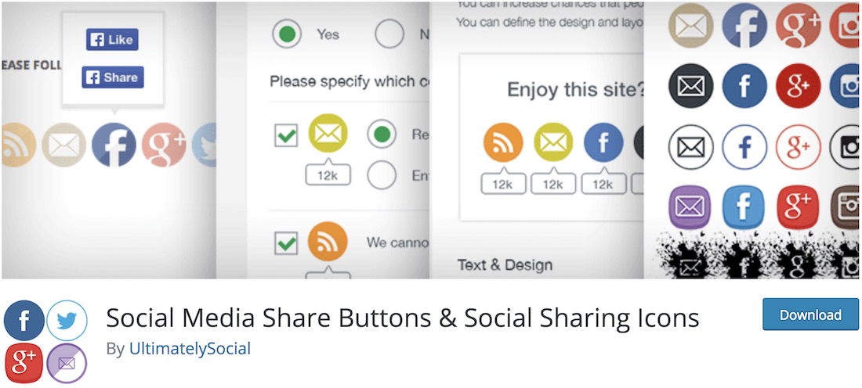Toggle the checkbox beside the yellow email icon
862x388 pixels.
pyautogui.click(x=286, y=135)
